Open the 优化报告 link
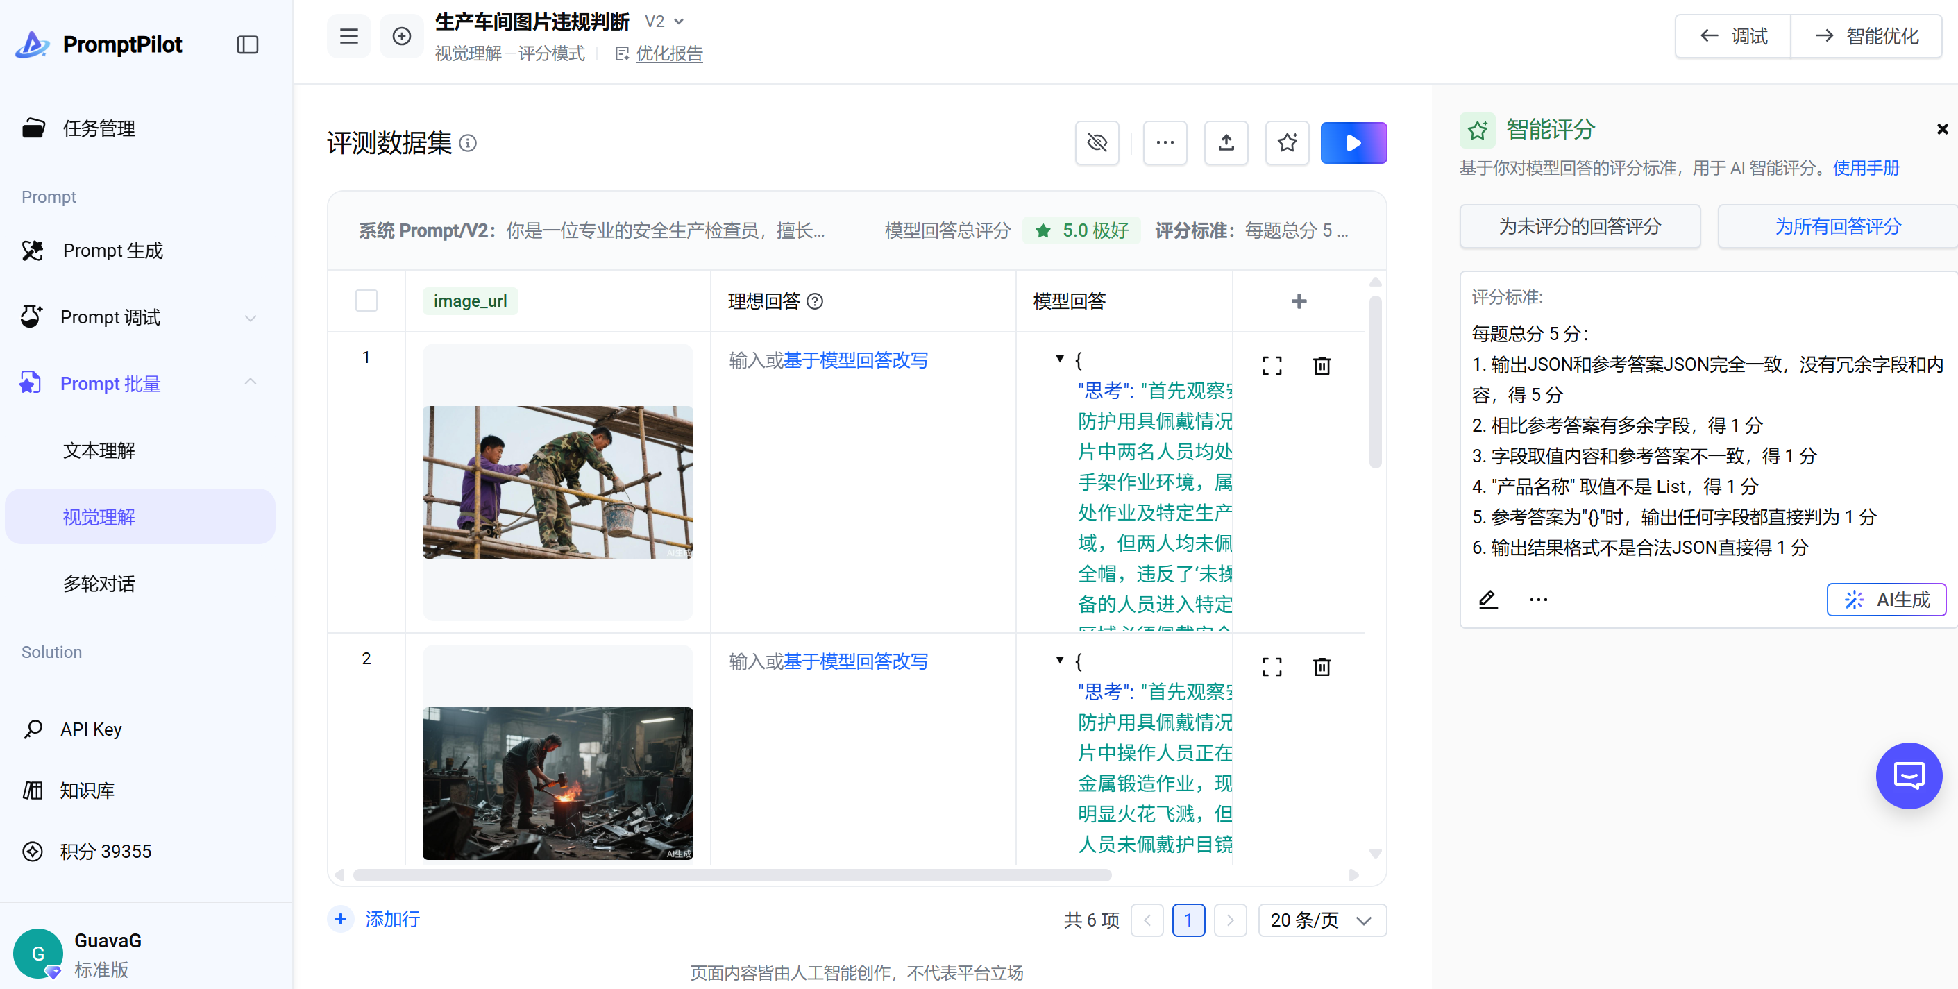 (669, 54)
